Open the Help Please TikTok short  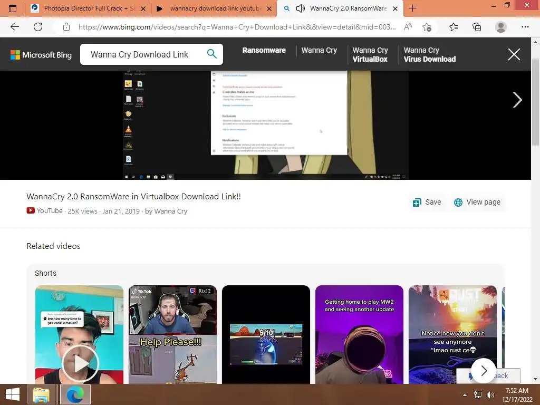pyautogui.click(x=172, y=334)
